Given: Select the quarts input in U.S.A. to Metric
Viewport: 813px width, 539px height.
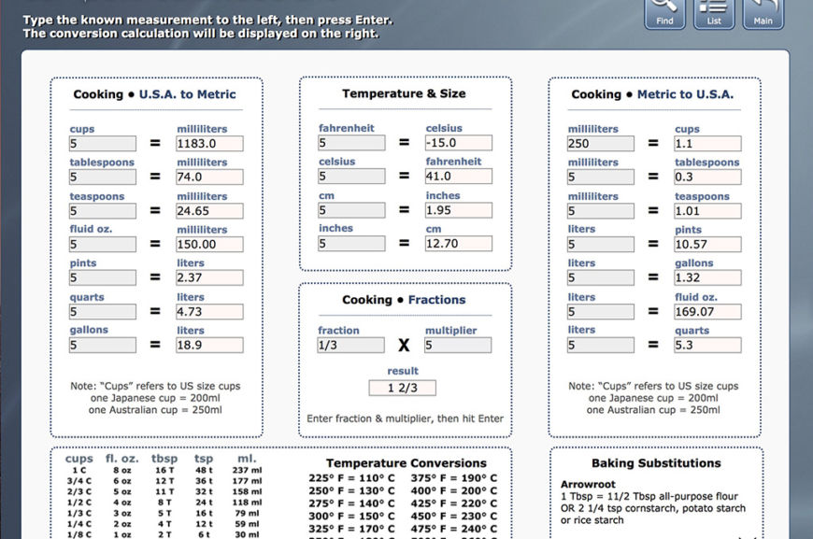Looking at the screenshot, I should [103, 311].
